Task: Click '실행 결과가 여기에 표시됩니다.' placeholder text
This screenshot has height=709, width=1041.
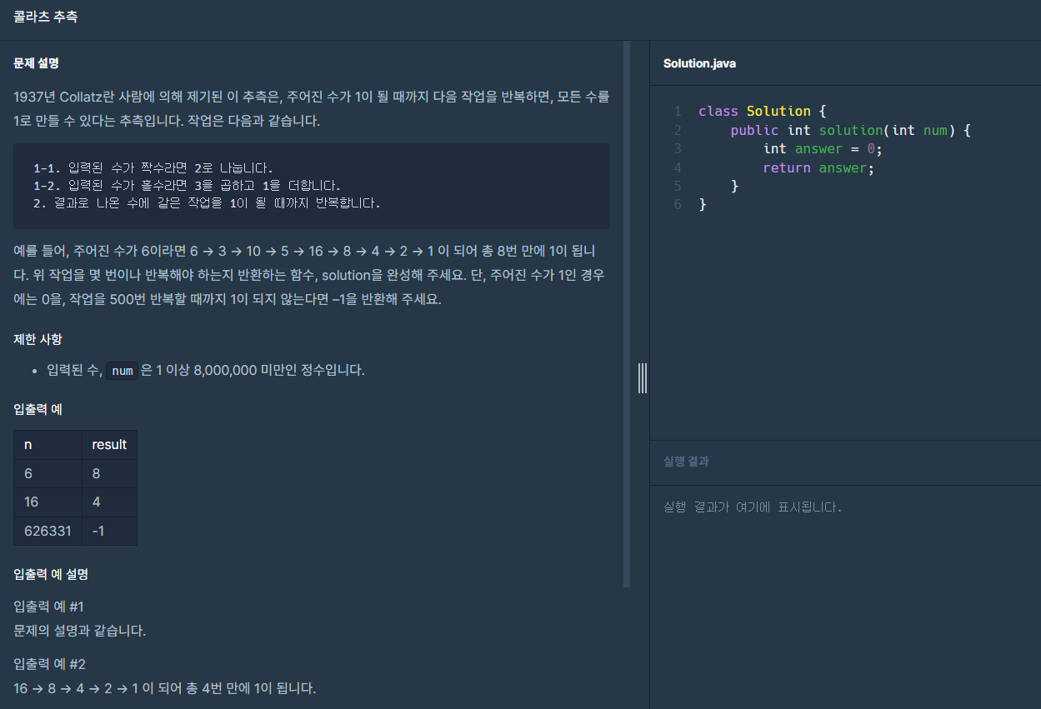Action: [x=753, y=507]
